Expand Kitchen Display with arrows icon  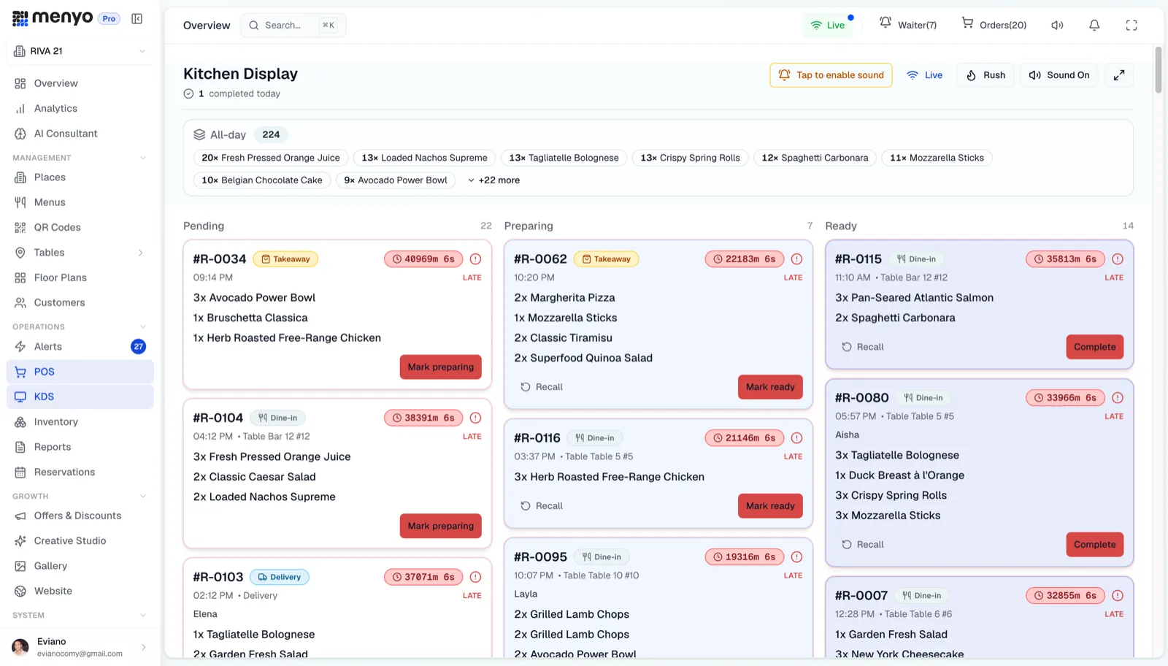1119,75
